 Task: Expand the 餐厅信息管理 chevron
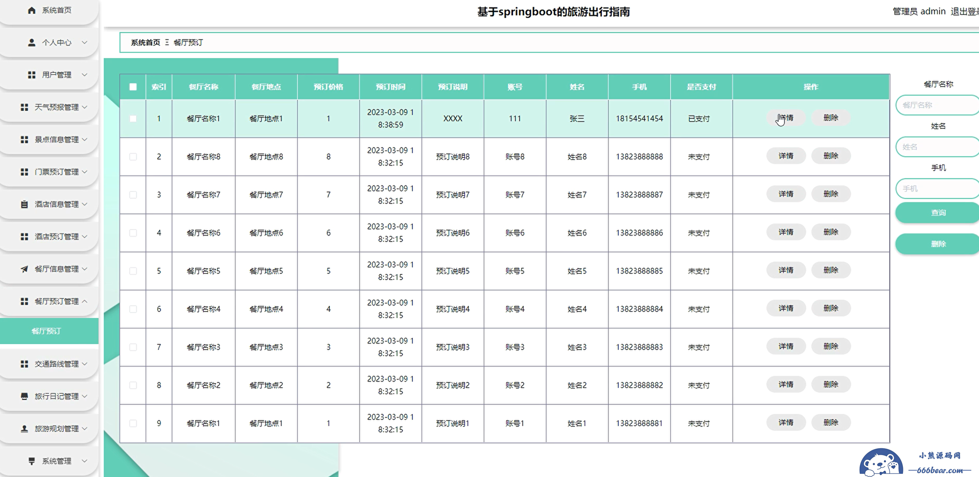(x=85, y=269)
